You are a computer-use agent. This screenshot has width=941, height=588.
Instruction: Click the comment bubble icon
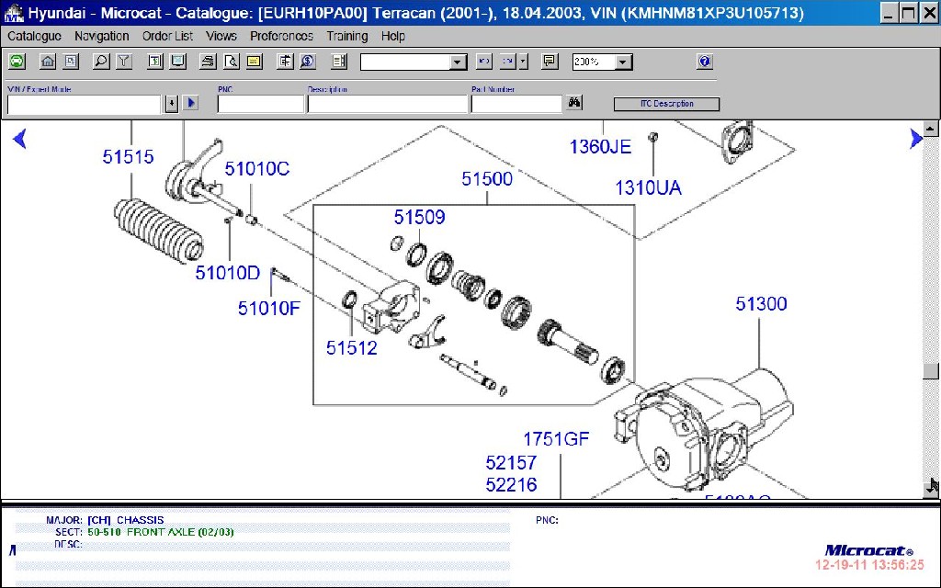pyautogui.click(x=550, y=62)
